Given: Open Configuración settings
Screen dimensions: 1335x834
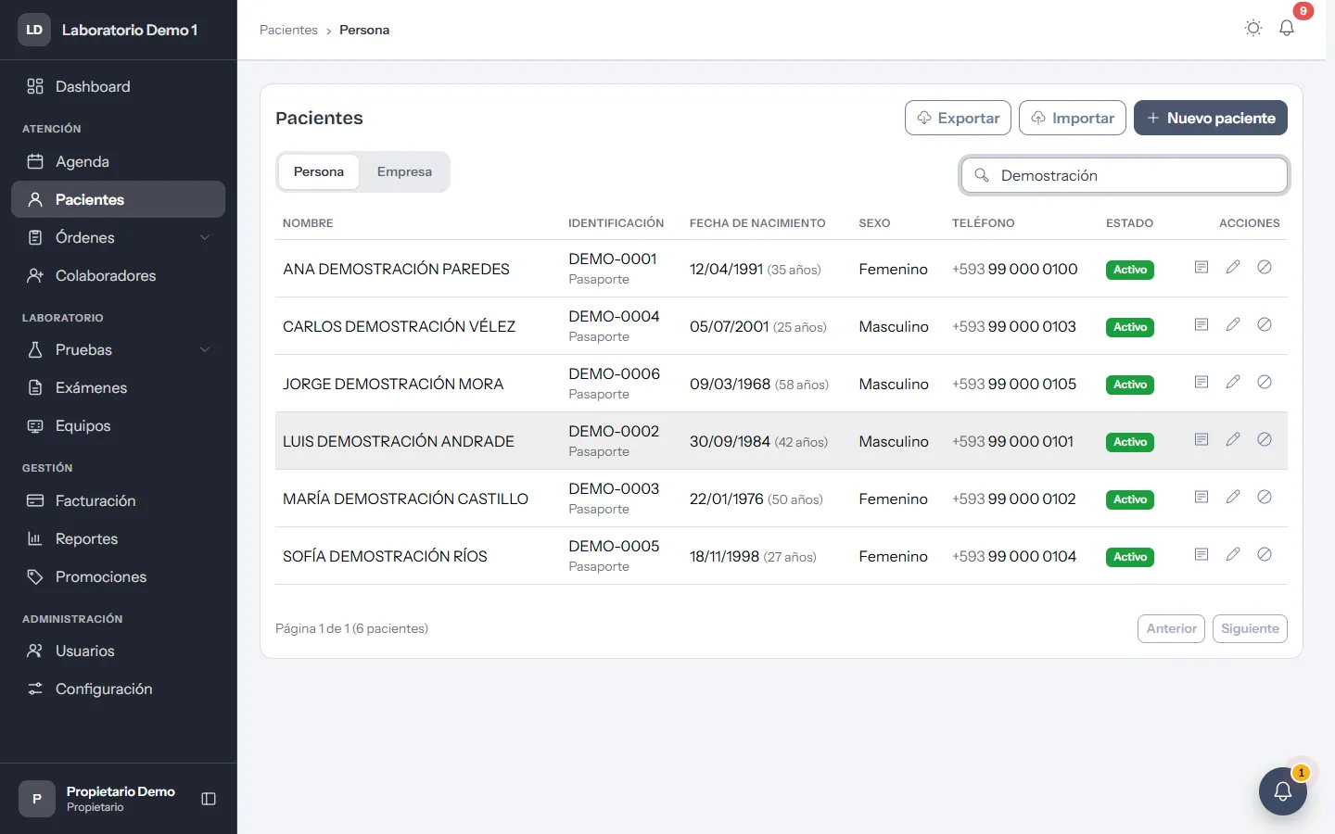Looking at the screenshot, I should (118, 689).
